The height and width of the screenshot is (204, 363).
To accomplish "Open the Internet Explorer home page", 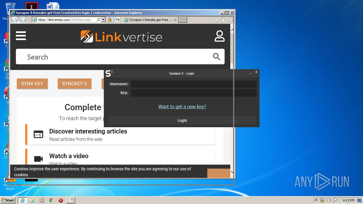I will click(x=216, y=20).
